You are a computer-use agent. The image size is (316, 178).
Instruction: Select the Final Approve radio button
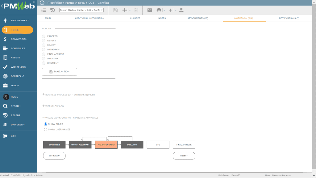pyautogui.click(x=44, y=54)
